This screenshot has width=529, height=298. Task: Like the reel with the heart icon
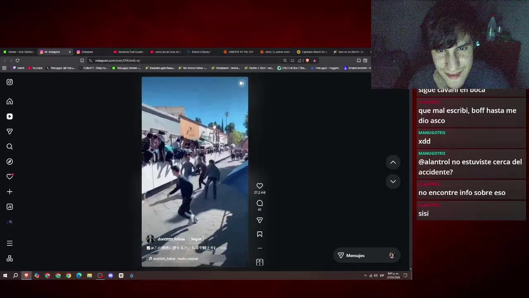260,186
